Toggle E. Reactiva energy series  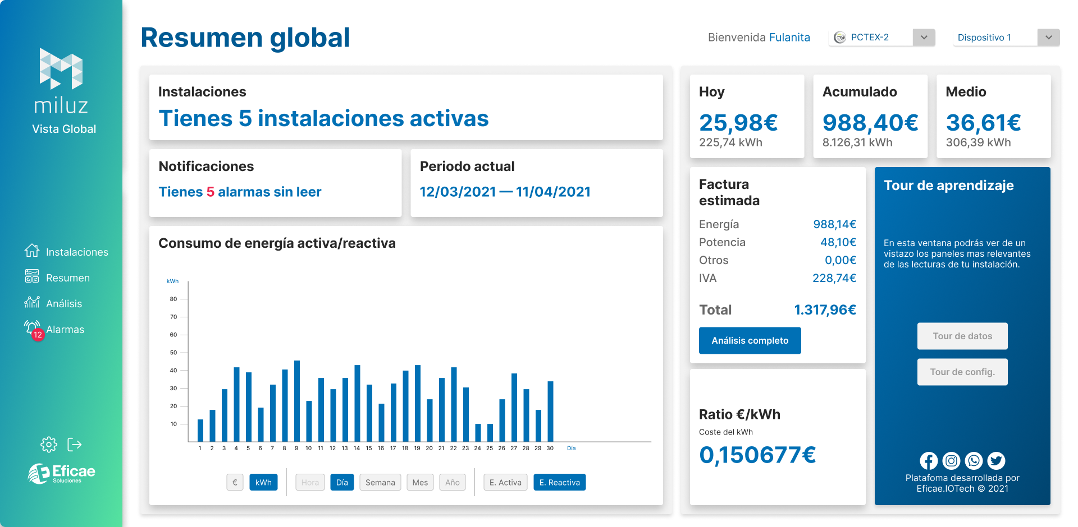tap(559, 482)
